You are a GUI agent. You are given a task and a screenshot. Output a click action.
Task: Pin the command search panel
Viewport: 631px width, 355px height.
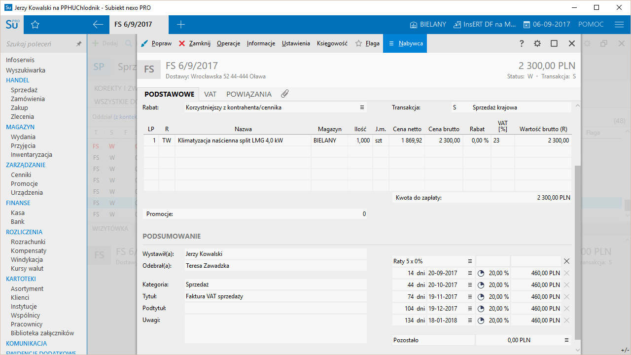point(79,44)
